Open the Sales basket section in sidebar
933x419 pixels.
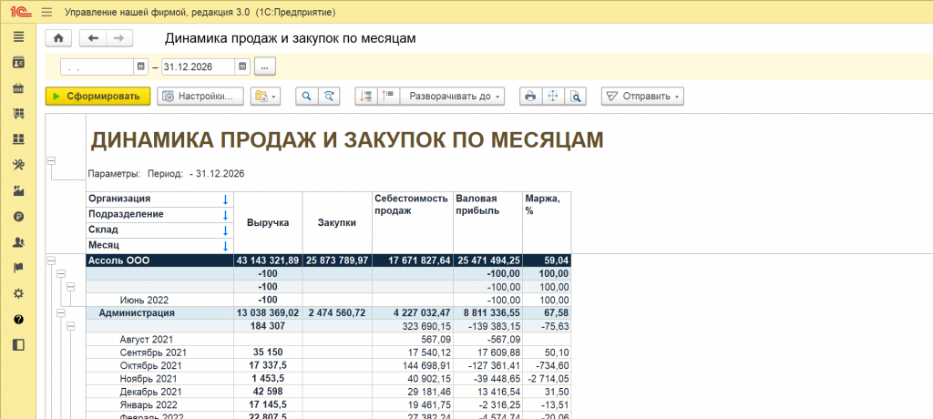pos(18,88)
